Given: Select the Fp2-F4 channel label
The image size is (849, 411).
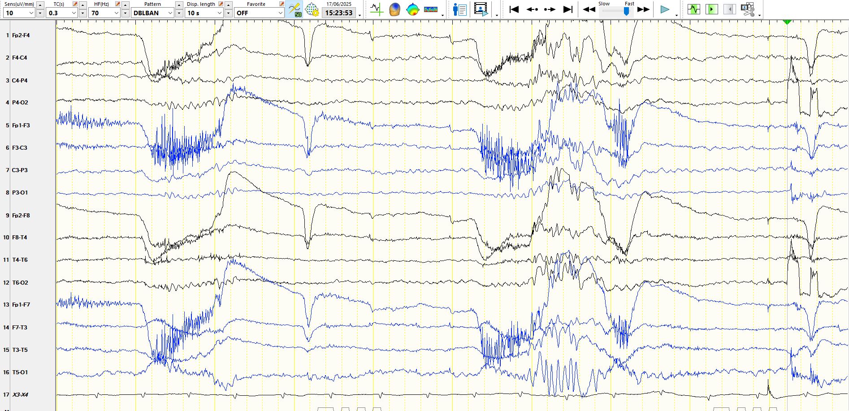Looking at the screenshot, I should coord(21,35).
